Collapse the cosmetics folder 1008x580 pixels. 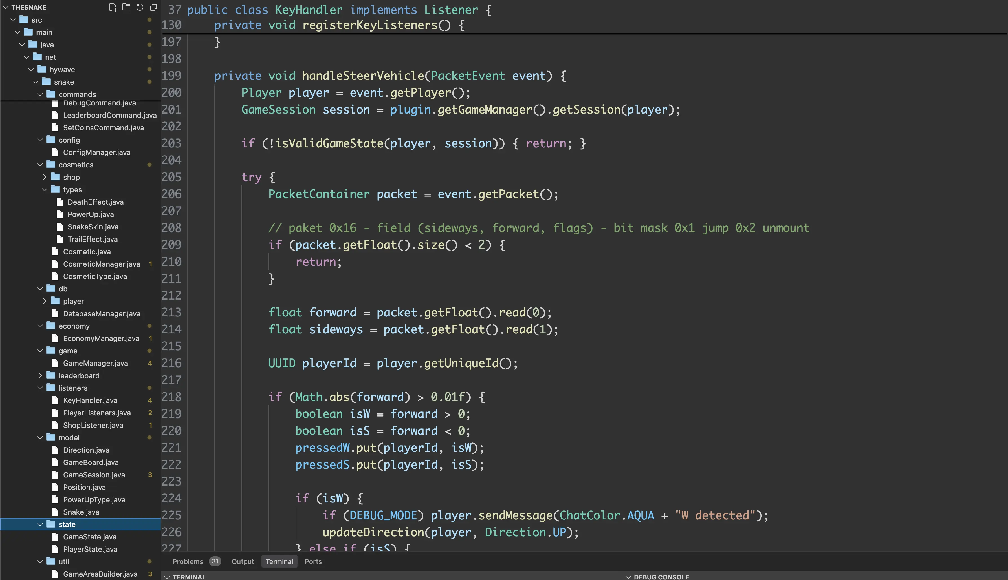pyautogui.click(x=40, y=165)
